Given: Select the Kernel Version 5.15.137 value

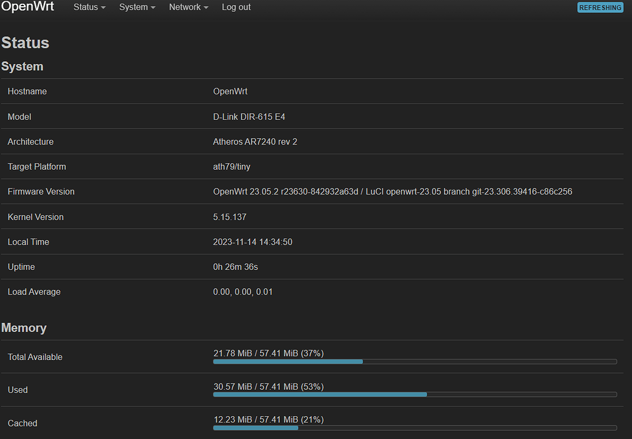Looking at the screenshot, I should pyautogui.click(x=231, y=217).
